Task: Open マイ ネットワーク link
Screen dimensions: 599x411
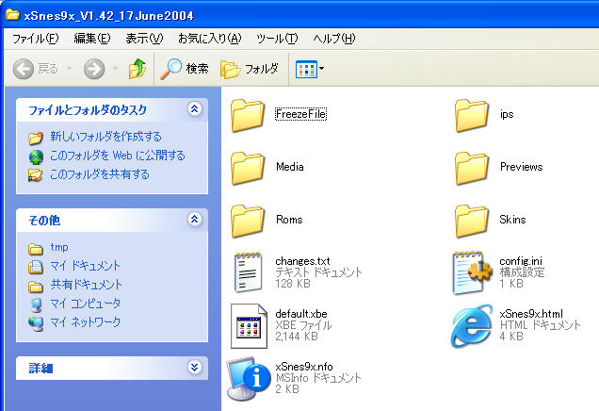Action: 85,321
